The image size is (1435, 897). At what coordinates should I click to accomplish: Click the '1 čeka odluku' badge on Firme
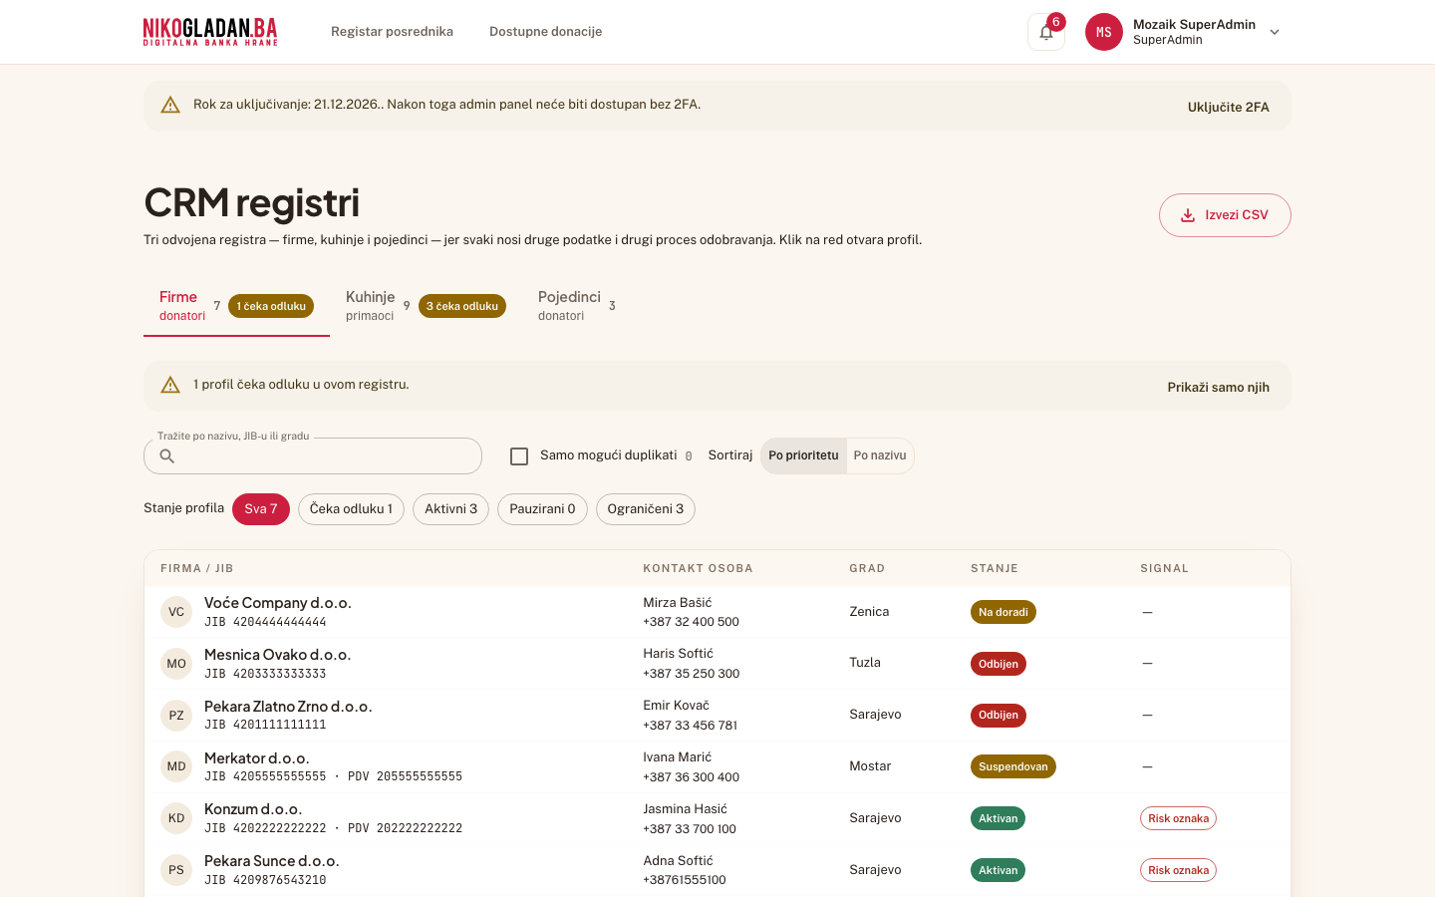271,306
